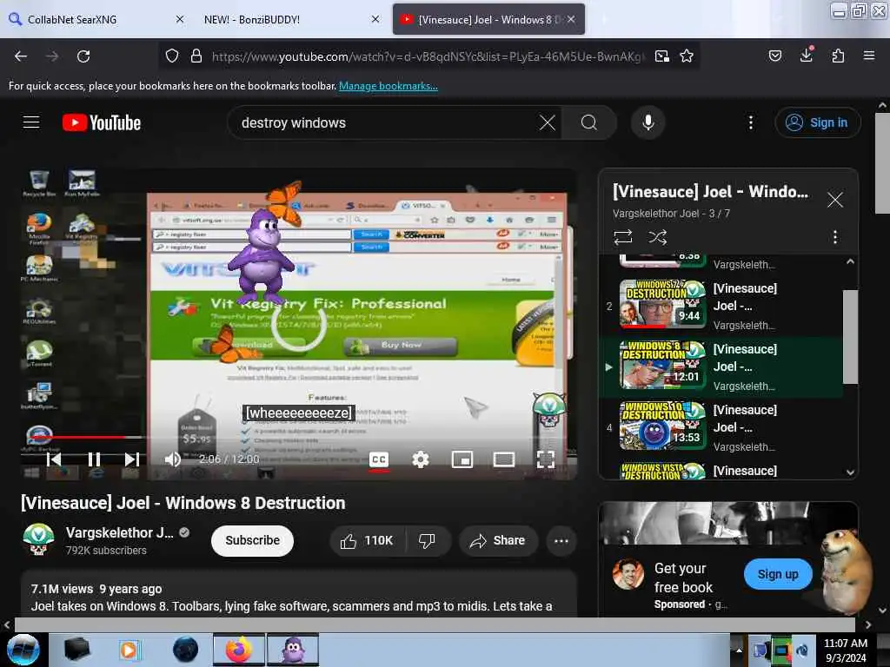Open the video player settings gear

(x=421, y=459)
